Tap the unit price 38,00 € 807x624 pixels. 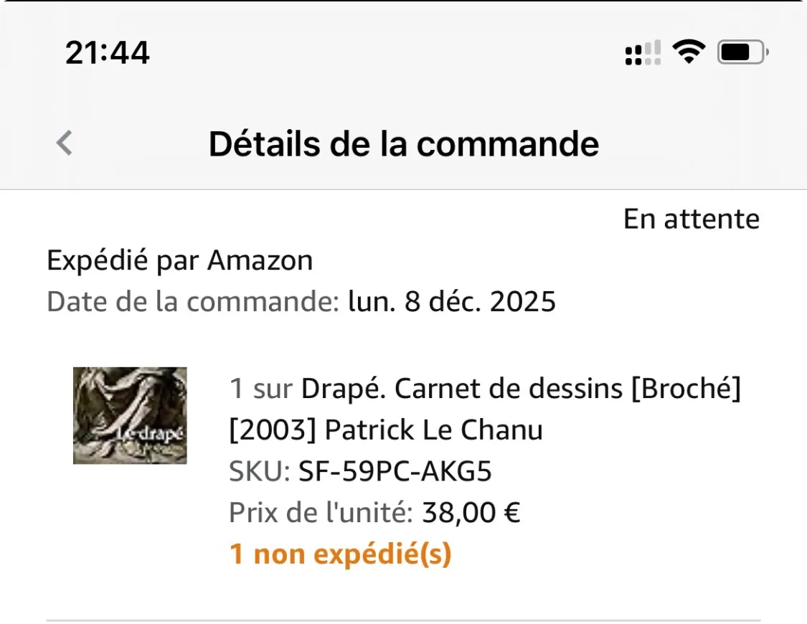471,513
